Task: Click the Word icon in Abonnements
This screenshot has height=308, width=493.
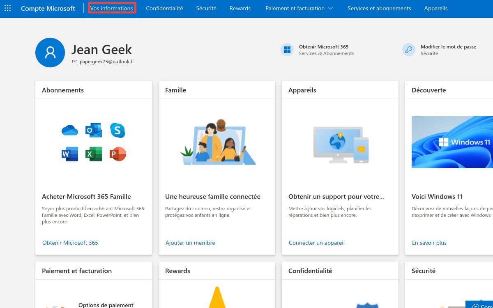Action: (70, 154)
